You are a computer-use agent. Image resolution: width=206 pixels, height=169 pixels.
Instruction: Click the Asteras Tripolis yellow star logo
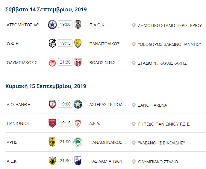[78, 104]
